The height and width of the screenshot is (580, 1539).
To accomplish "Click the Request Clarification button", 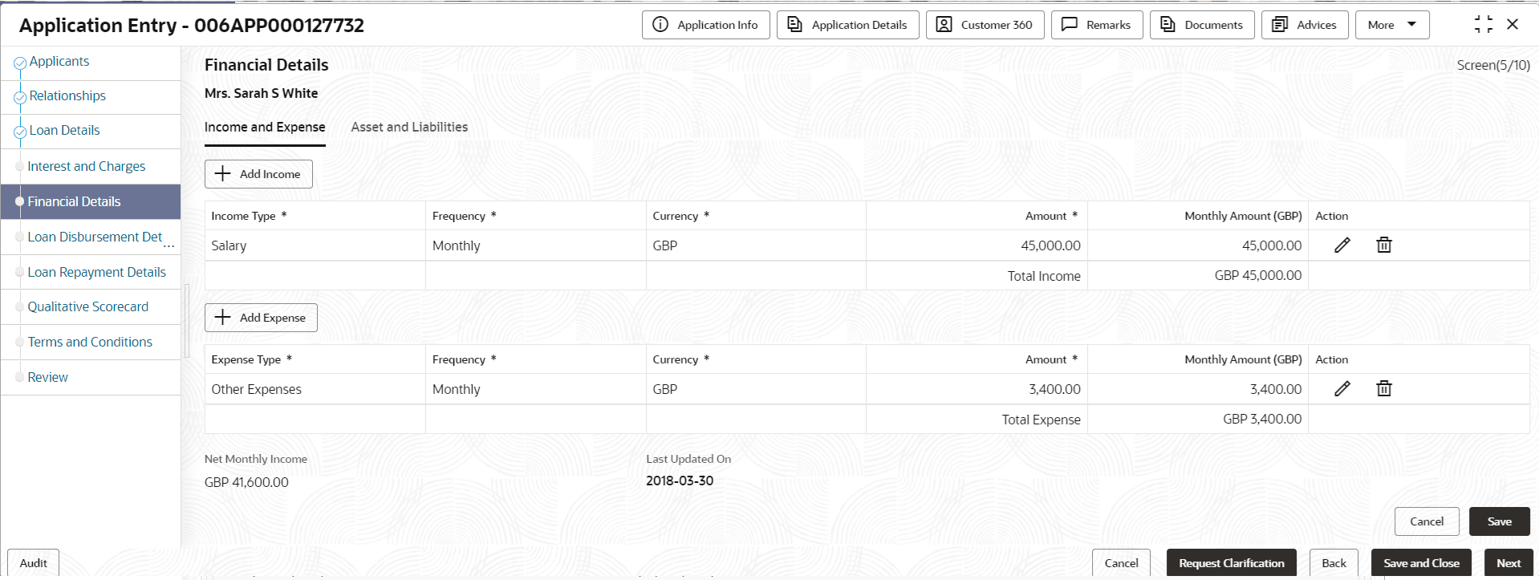I will point(1231,563).
